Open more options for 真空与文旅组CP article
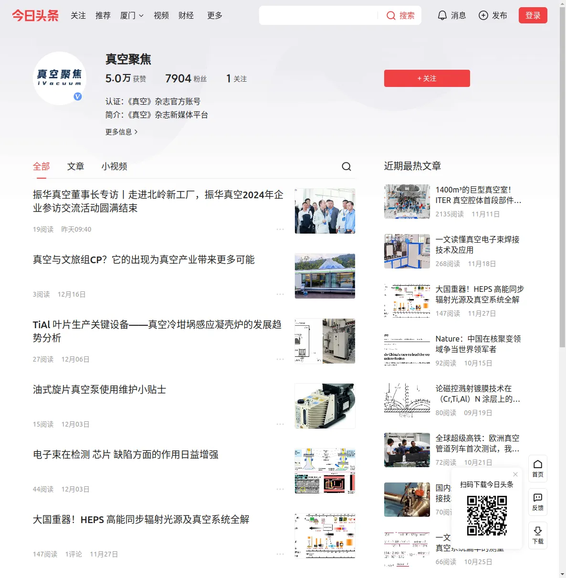This screenshot has width=566, height=578. click(280, 294)
